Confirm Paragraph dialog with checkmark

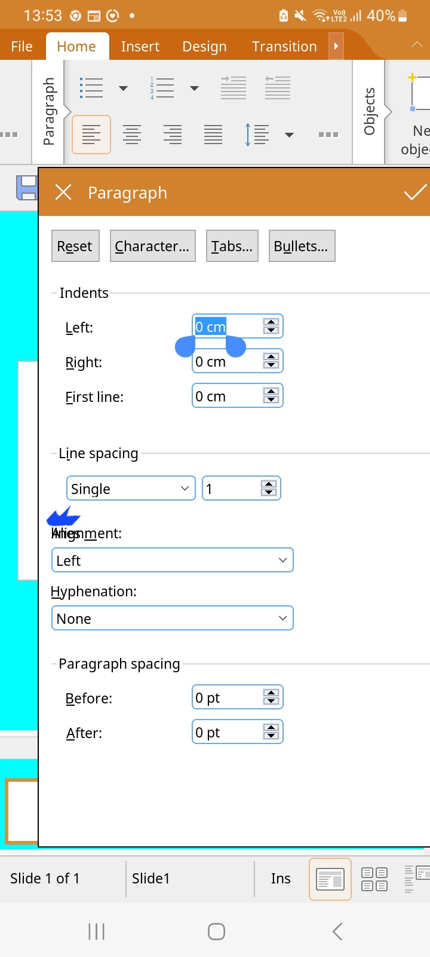pyautogui.click(x=414, y=193)
